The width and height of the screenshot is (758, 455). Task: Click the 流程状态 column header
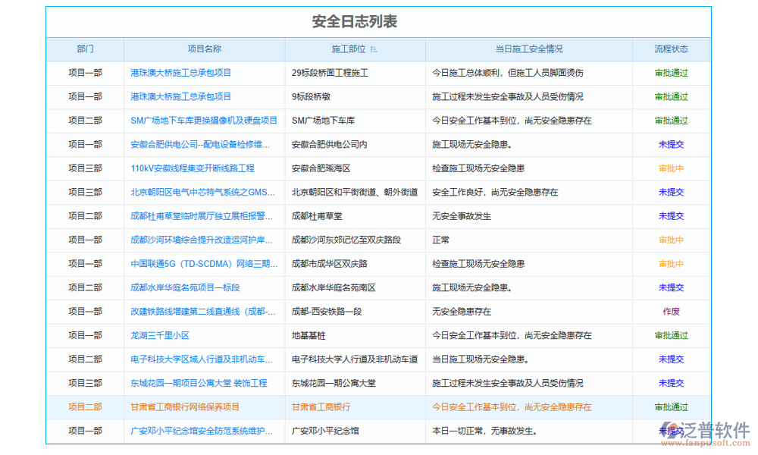click(x=669, y=49)
